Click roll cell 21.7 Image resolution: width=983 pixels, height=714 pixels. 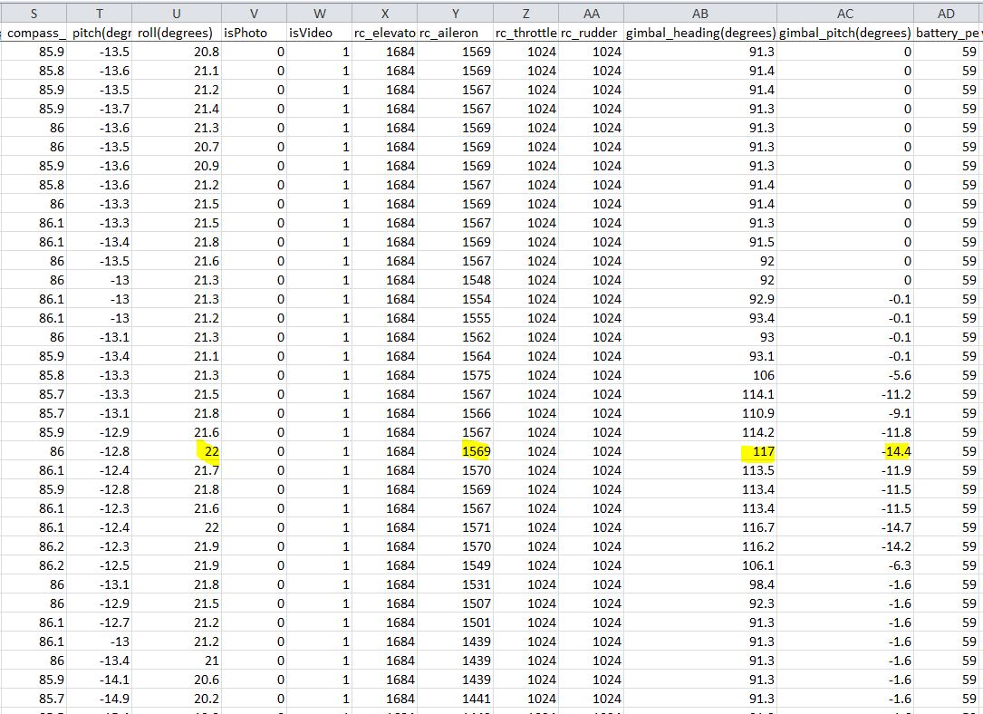(176, 470)
